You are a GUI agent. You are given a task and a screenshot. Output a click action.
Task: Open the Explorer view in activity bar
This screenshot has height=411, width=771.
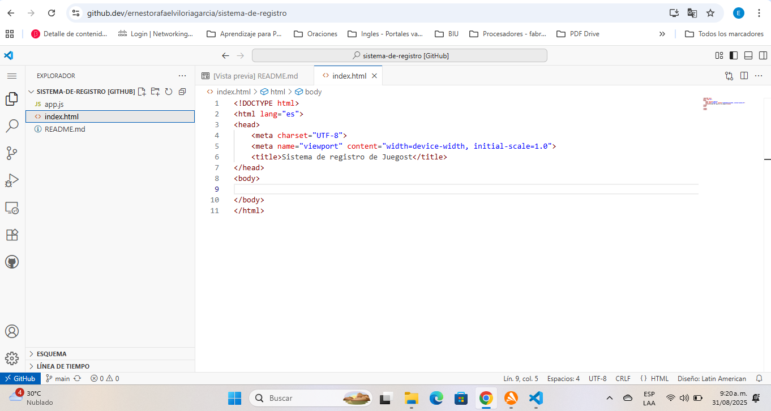point(12,99)
